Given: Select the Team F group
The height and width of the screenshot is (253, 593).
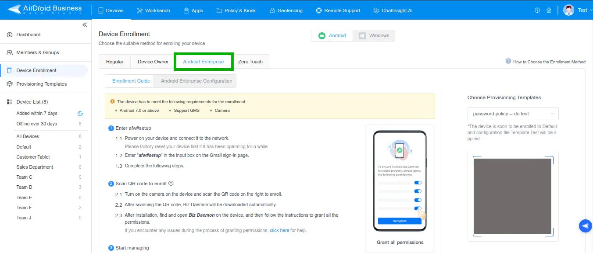Looking at the screenshot, I should click(25, 208).
